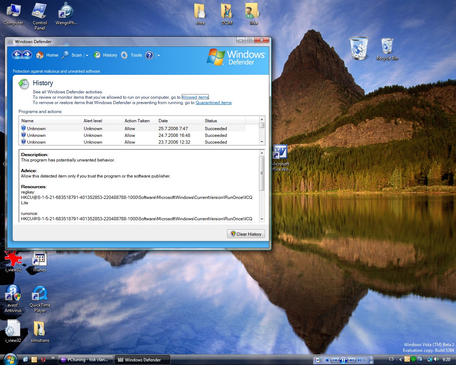
Task: Select the red splat i_view32 shortcut
Action: point(13,261)
